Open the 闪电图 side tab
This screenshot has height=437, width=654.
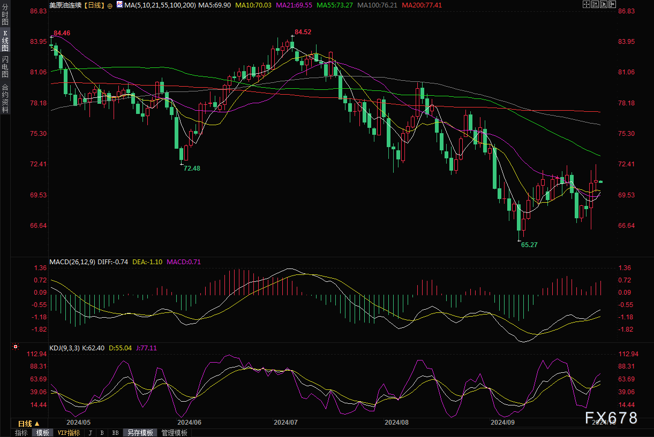[5, 66]
